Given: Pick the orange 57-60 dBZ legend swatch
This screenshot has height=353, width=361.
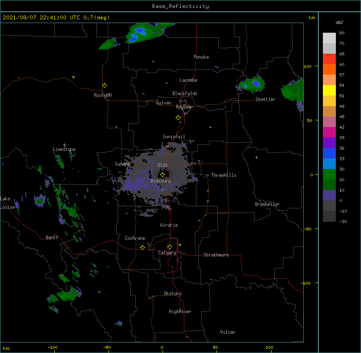Looking at the screenshot, I should (x=329, y=69).
